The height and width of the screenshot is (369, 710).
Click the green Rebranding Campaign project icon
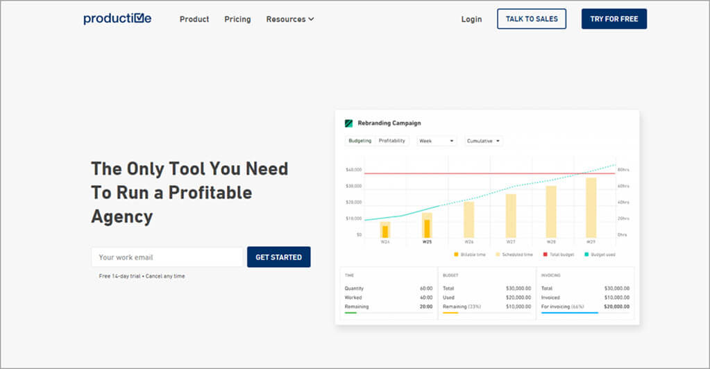pyautogui.click(x=349, y=123)
